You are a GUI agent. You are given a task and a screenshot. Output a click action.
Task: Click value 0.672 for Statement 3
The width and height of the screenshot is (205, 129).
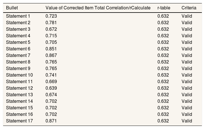point(51,29)
